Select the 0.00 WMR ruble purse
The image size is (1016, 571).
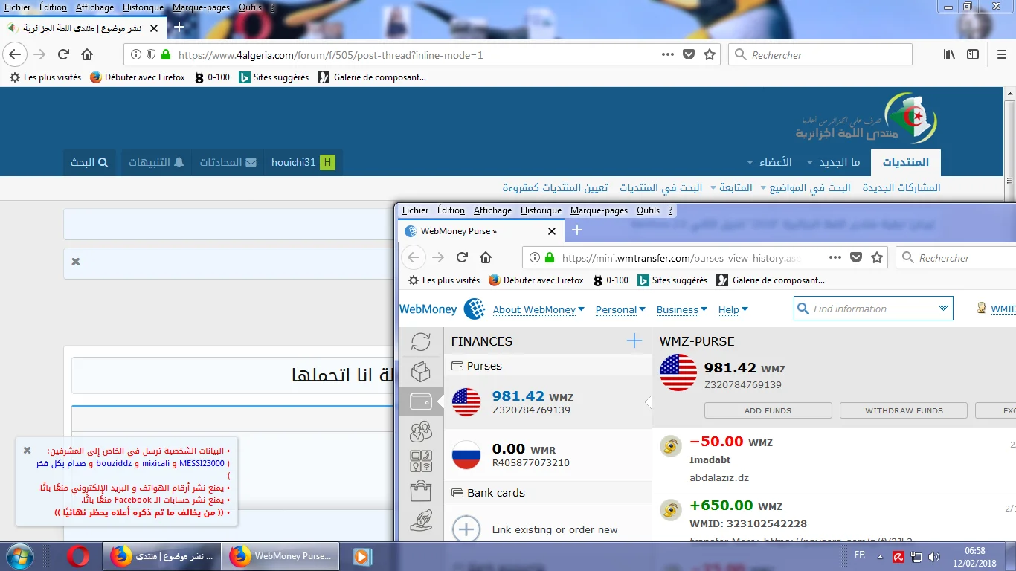point(547,455)
